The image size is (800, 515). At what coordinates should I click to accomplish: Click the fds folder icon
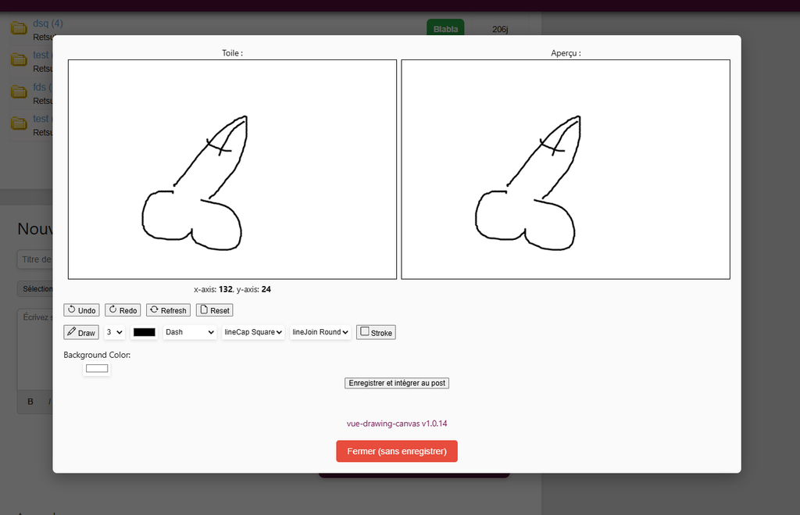point(19,91)
